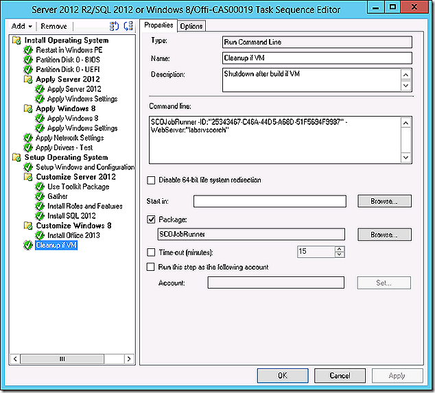Click the check icon beside Apply Drivers - Test
Screen dimensions: 435x393
(28, 147)
